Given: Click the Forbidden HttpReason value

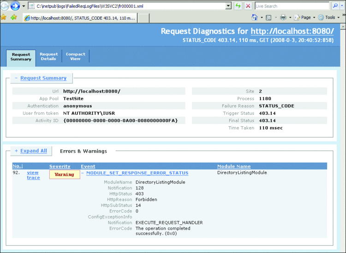Looking at the screenshot, I should pyautogui.click(x=146, y=200).
